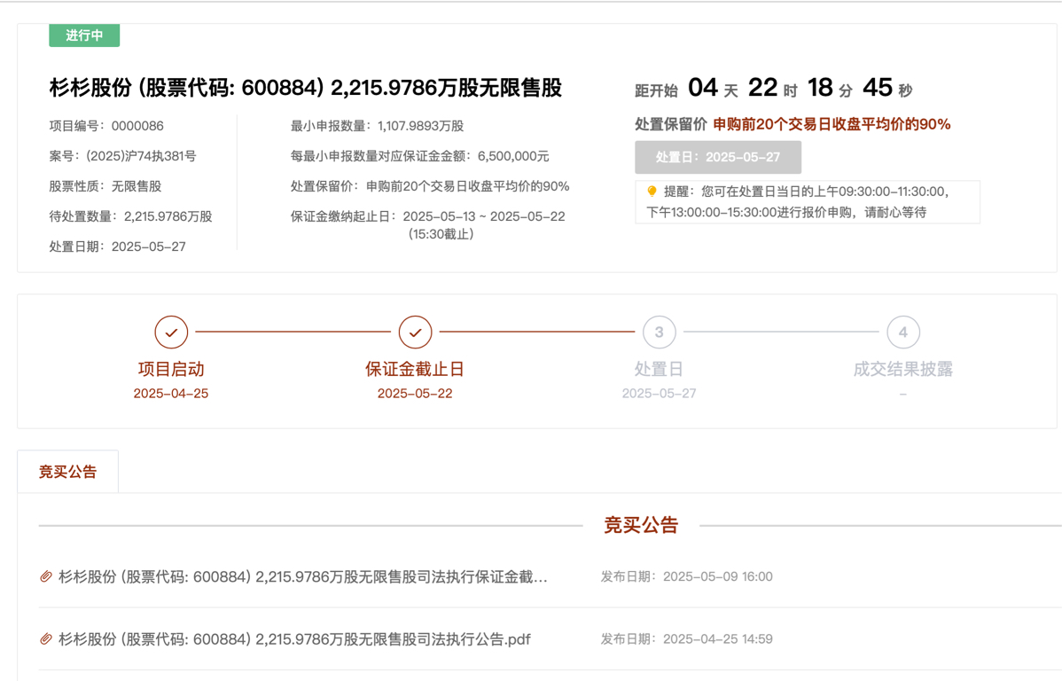The width and height of the screenshot is (1062, 681).
Task: Click 项目编号: 0000086 text
Action: pyautogui.click(x=106, y=126)
